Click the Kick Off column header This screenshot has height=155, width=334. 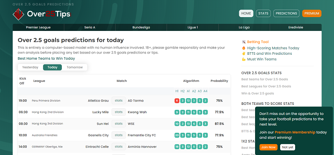coord(23,81)
